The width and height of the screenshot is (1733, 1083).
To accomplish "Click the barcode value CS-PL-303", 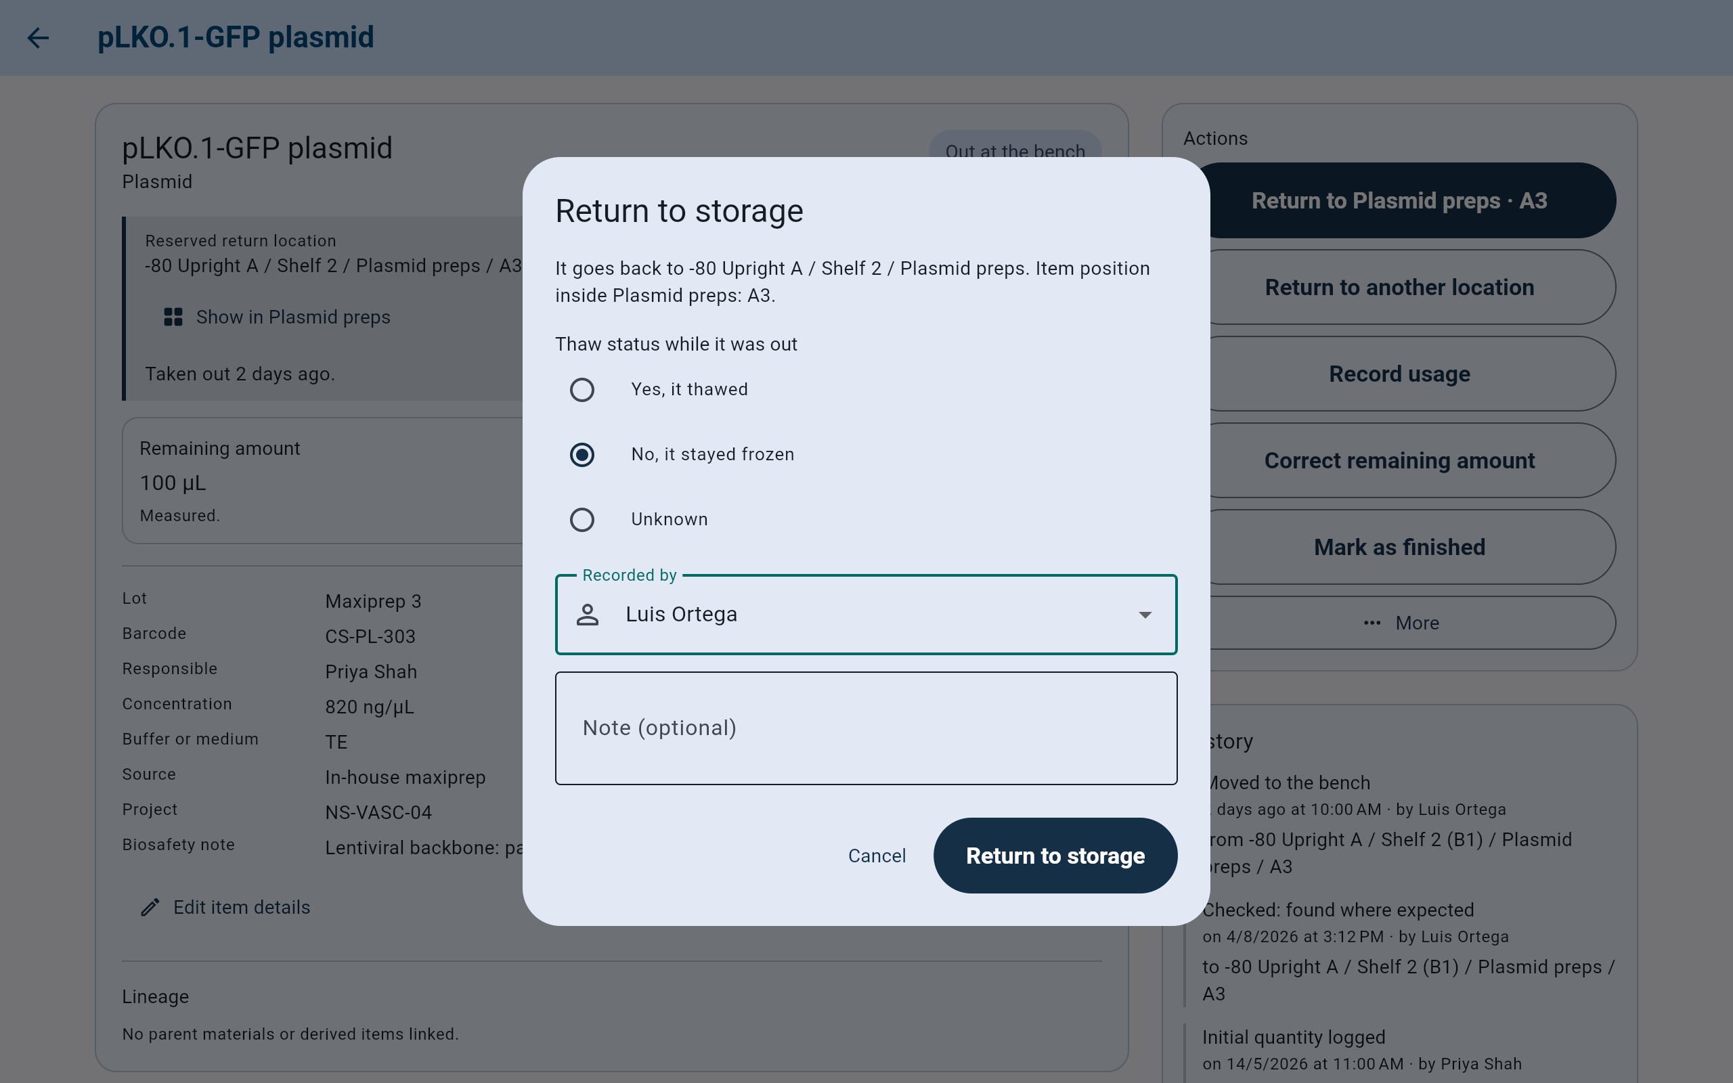I will [370, 636].
